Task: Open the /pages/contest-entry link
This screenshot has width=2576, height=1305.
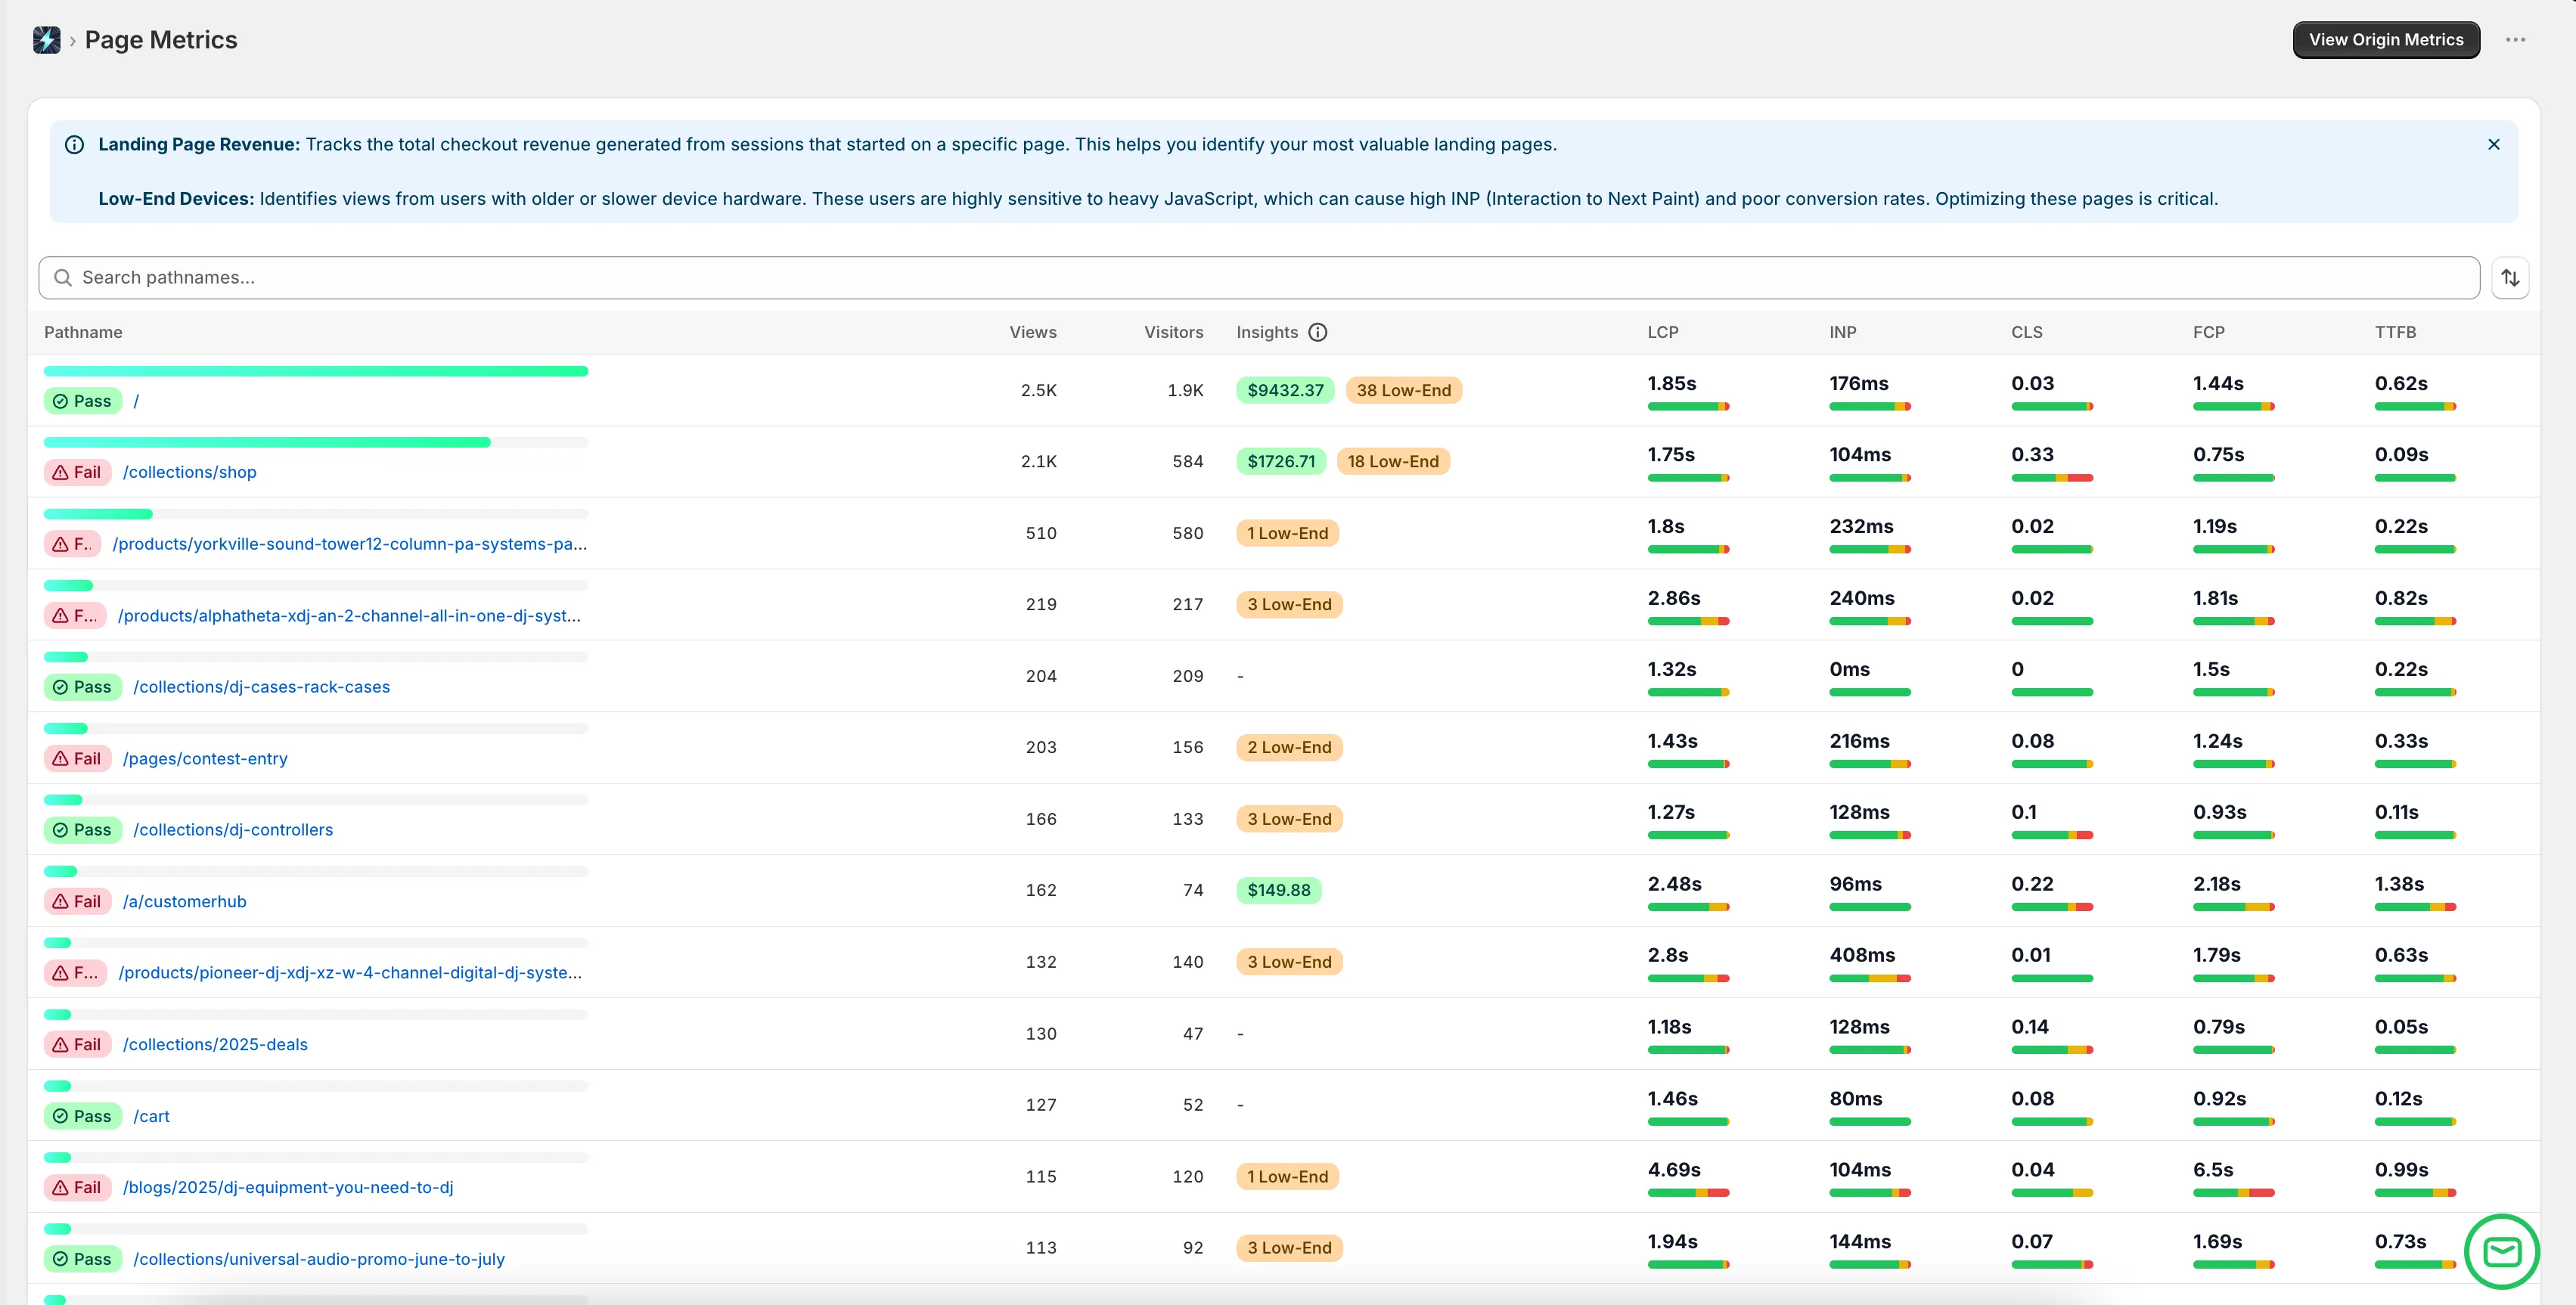Action: point(205,759)
